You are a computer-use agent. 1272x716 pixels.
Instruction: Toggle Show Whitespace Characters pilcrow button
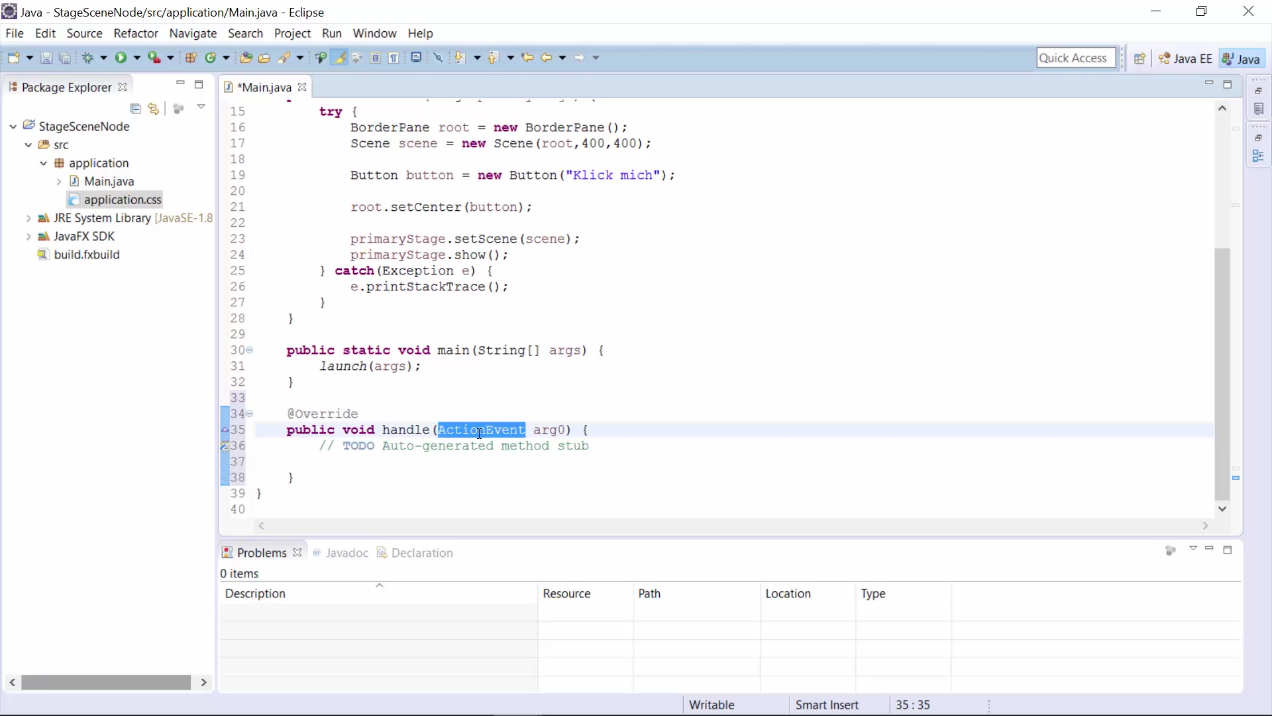394,58
